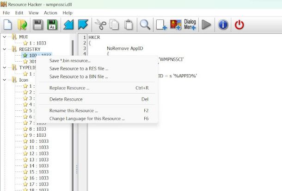282x191 pixels.
Task: Select the 9 : 1033 icon resource
Action: tap(37, 135)
